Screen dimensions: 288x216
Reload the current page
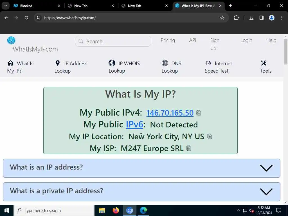click(26, 18)
